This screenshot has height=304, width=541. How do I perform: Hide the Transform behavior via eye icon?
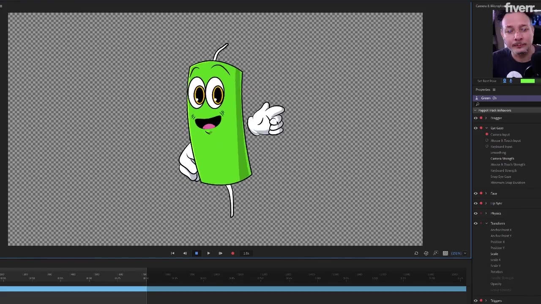(475, 223)
